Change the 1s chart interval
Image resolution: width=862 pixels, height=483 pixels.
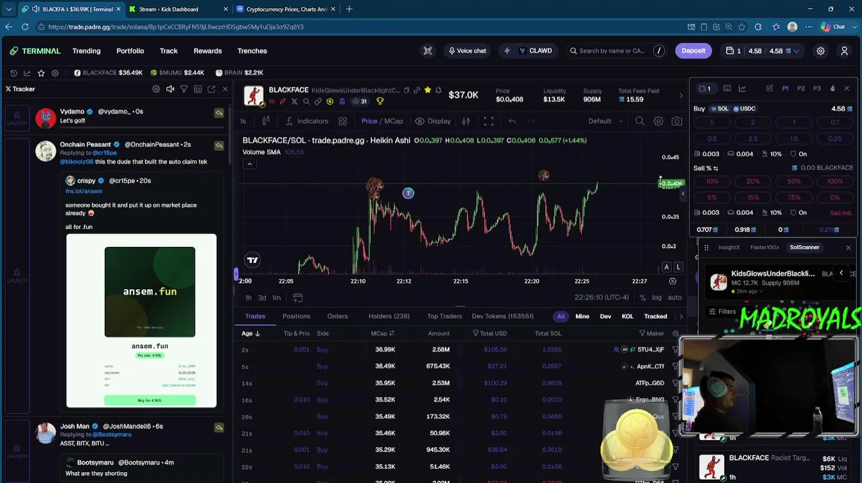tap(243, 121)
